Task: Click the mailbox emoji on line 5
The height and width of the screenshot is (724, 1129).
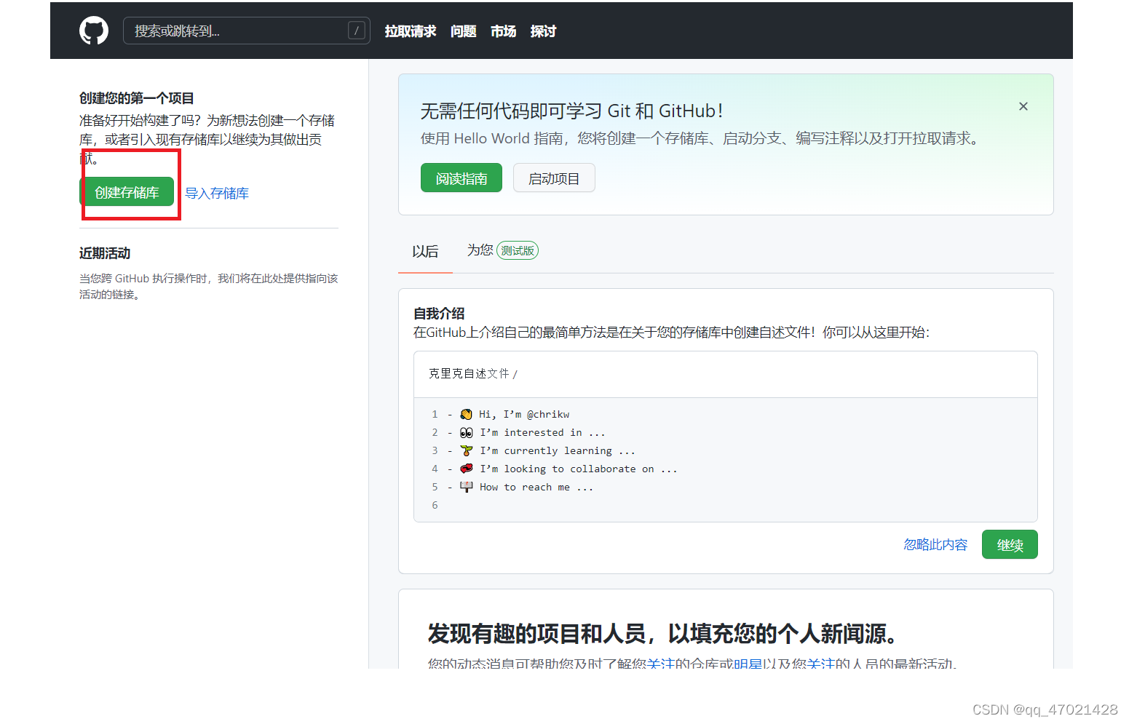Action: point(466,486)
